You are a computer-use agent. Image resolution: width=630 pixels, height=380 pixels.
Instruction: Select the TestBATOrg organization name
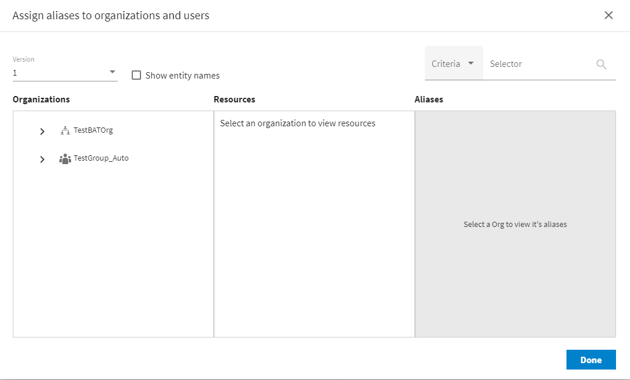click(x=93, y=130)
